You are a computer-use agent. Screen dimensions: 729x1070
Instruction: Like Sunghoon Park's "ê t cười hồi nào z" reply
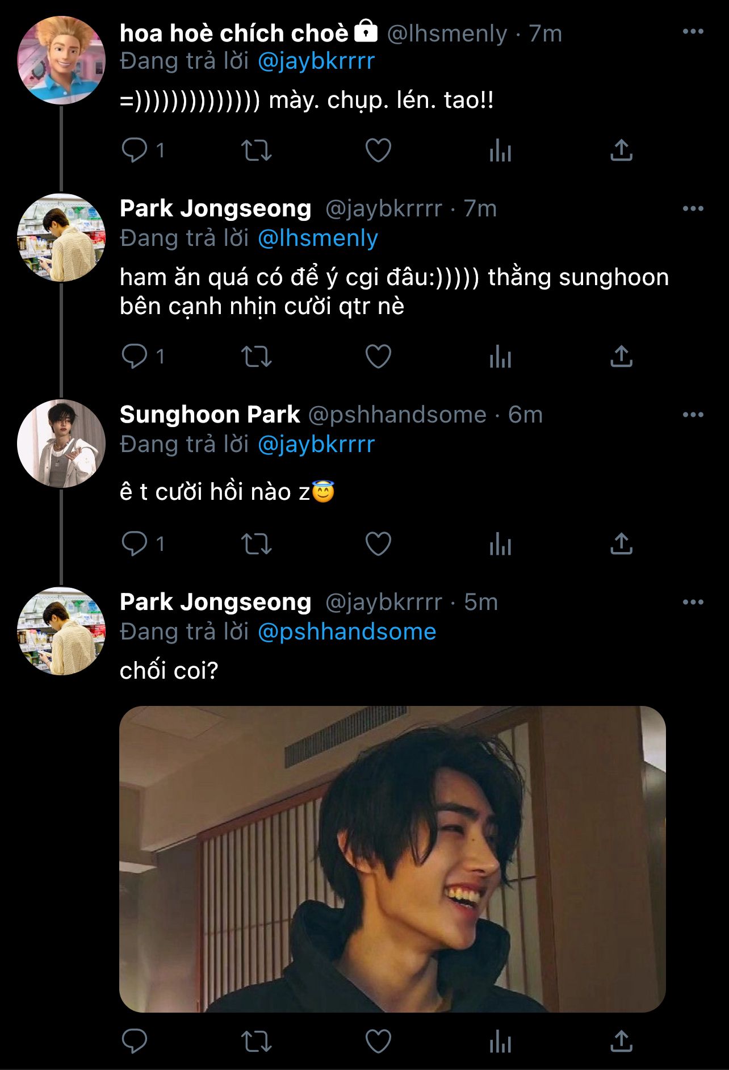[x=378, y=544]
